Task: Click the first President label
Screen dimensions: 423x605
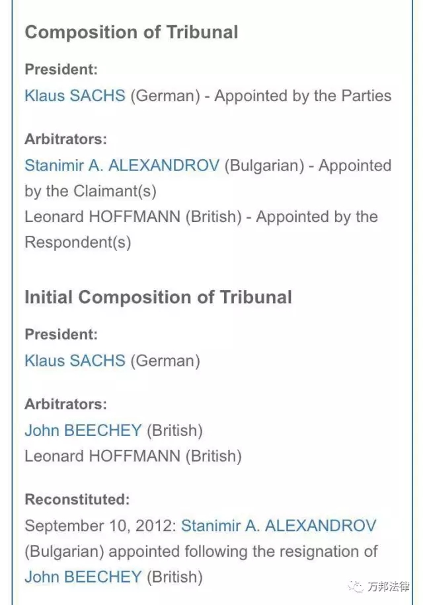Action: tap(61, 69)
